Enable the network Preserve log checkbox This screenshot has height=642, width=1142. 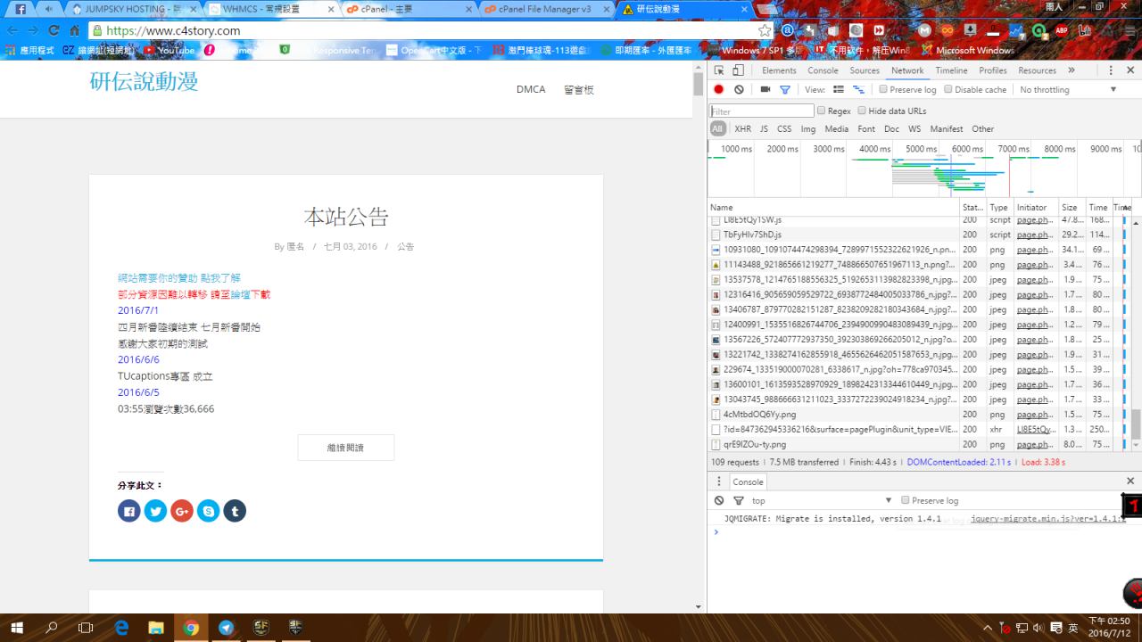click(883, 89)
